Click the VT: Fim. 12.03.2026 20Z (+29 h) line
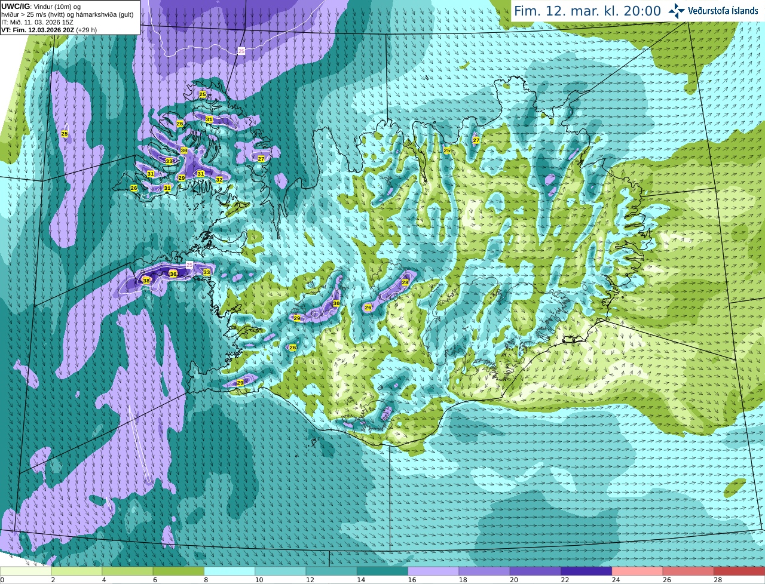Viewport: 765px width, 584px height. [49, 30]
